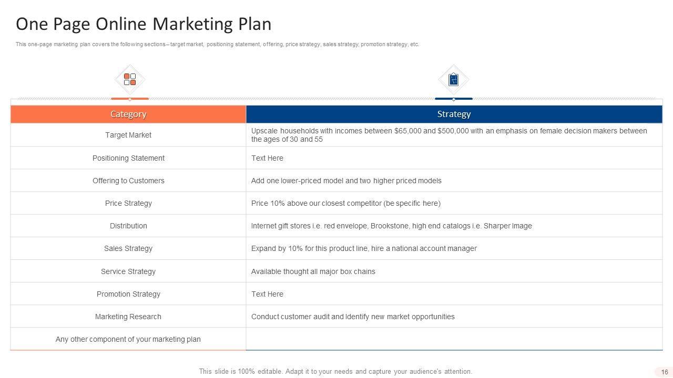Select the Marketing Research cell
673x378 pixels.
pyautogui.click(x=128, y=317)
